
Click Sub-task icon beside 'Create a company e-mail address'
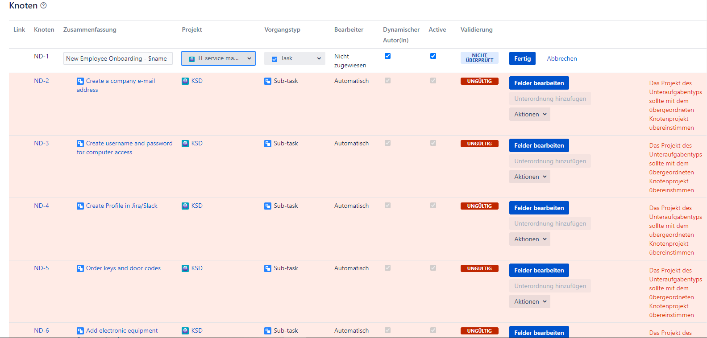pyautogui.click(x=80, y=81)
